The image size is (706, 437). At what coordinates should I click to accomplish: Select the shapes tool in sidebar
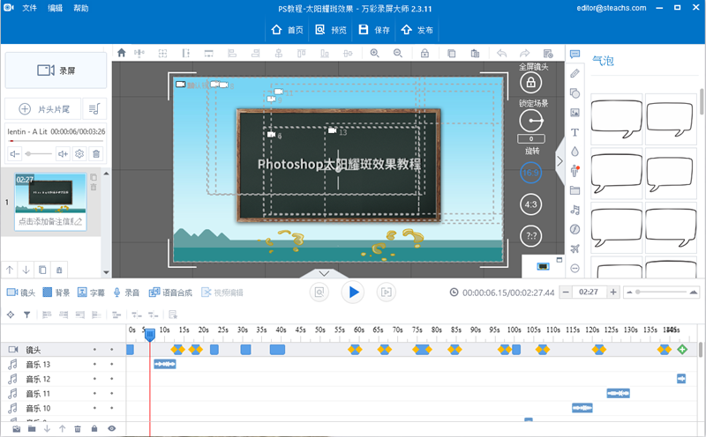(x=575, y=93)
